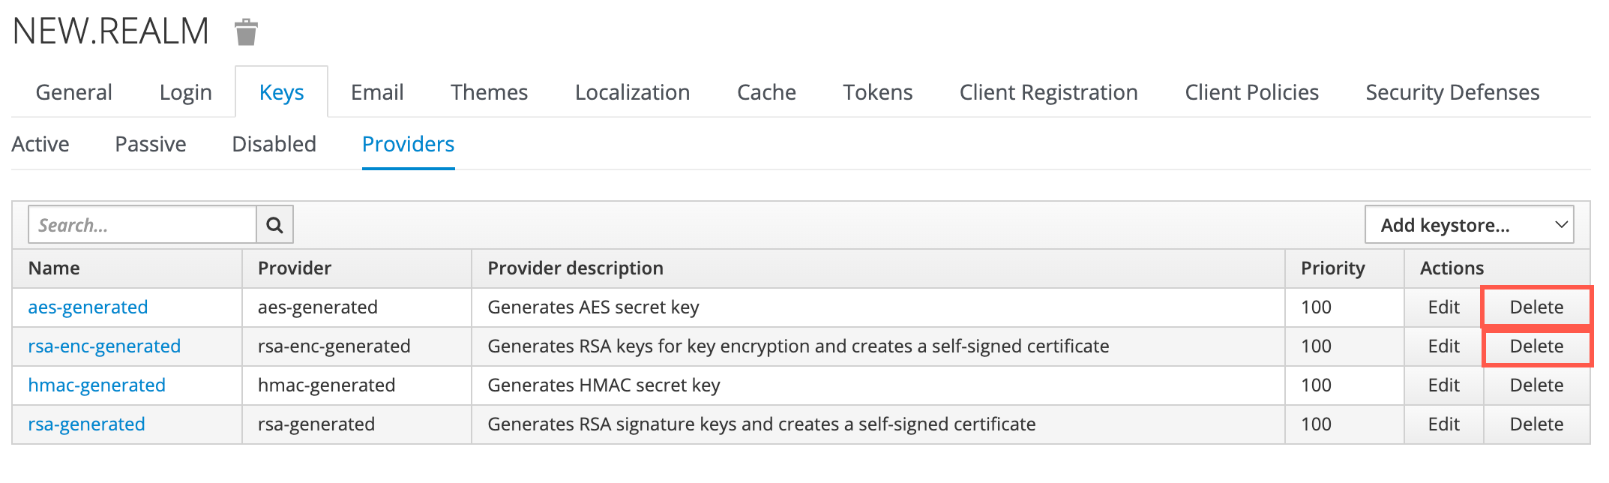Delete the rsa-generated provider

tap(1536, 424)
